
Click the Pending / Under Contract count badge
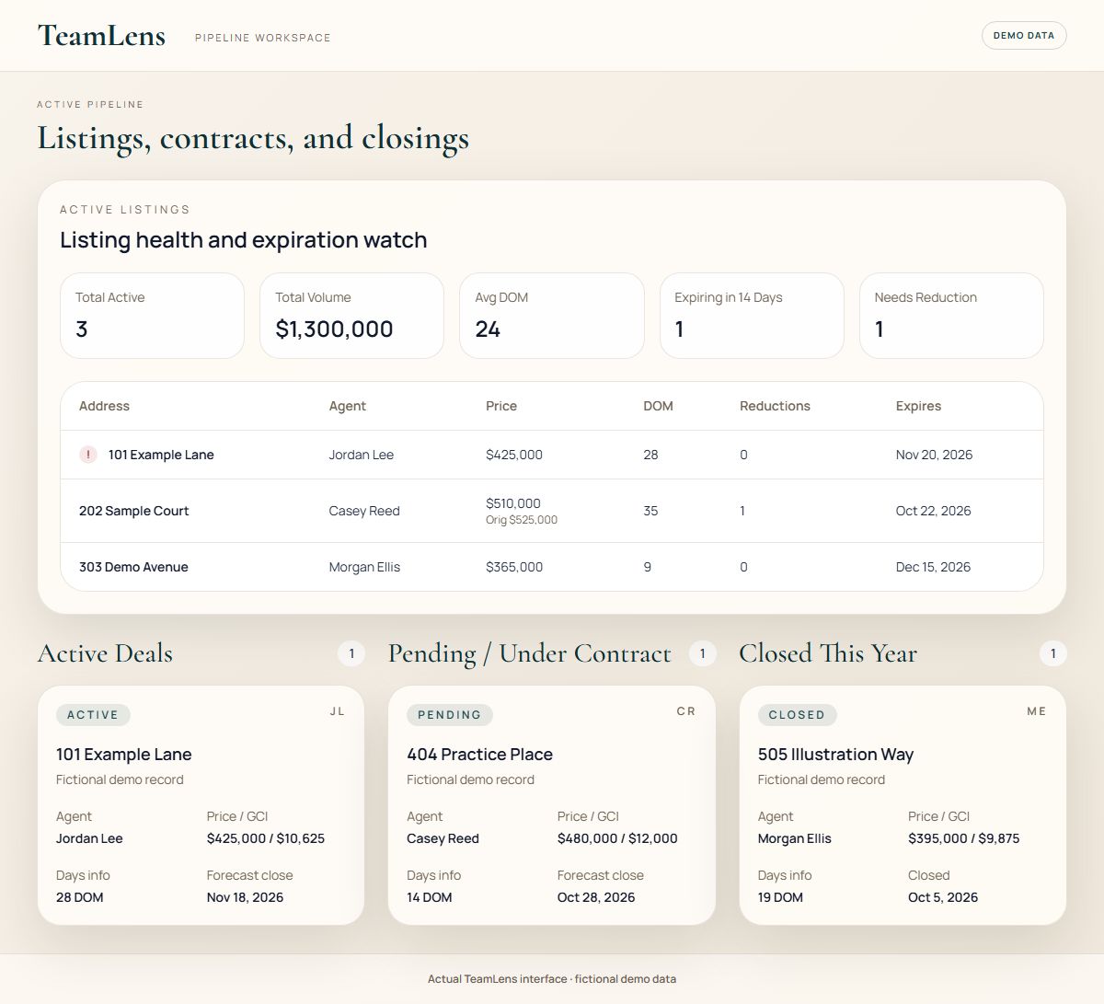coord(702,653)
